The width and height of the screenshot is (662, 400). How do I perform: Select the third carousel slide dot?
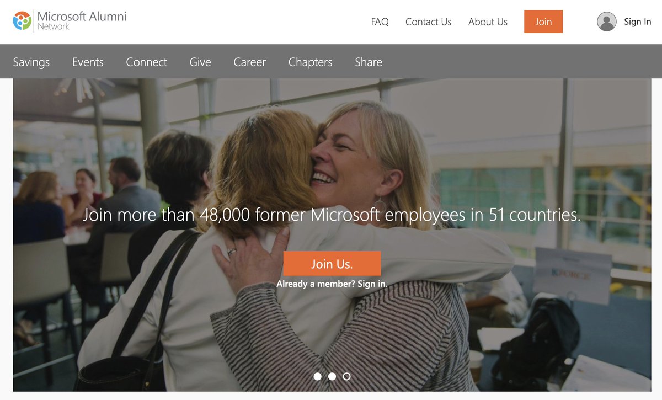346,376
